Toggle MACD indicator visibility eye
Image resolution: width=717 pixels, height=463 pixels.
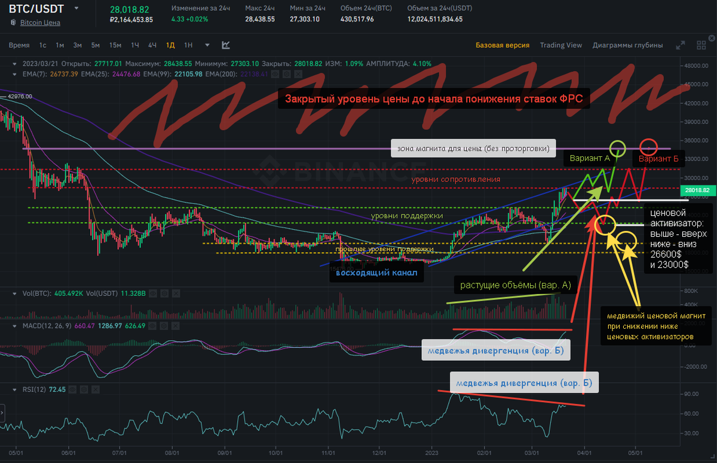(x=152, y=326)
